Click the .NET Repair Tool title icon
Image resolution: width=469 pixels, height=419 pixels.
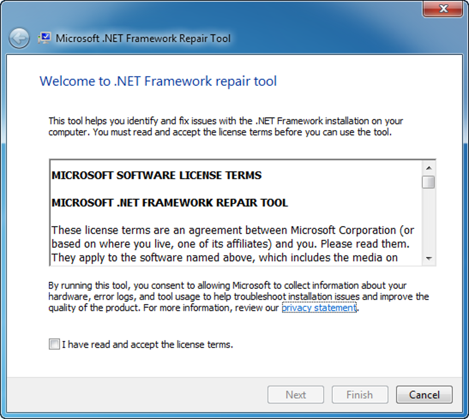coord(45,38)
